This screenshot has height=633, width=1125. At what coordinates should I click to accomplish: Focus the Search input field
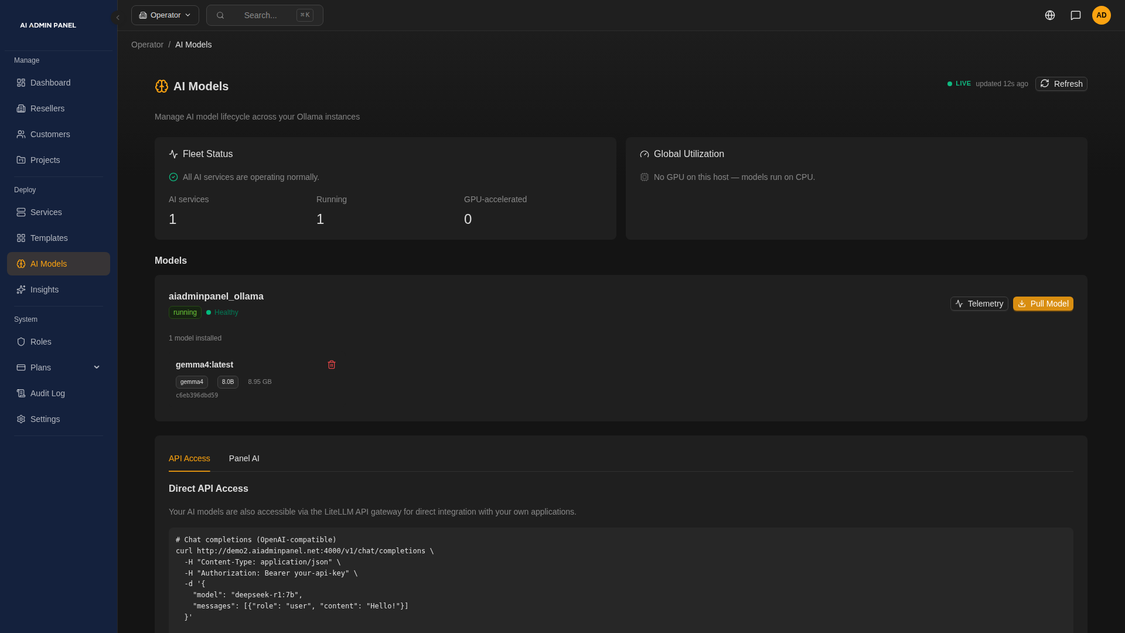[x=265, y=15]
